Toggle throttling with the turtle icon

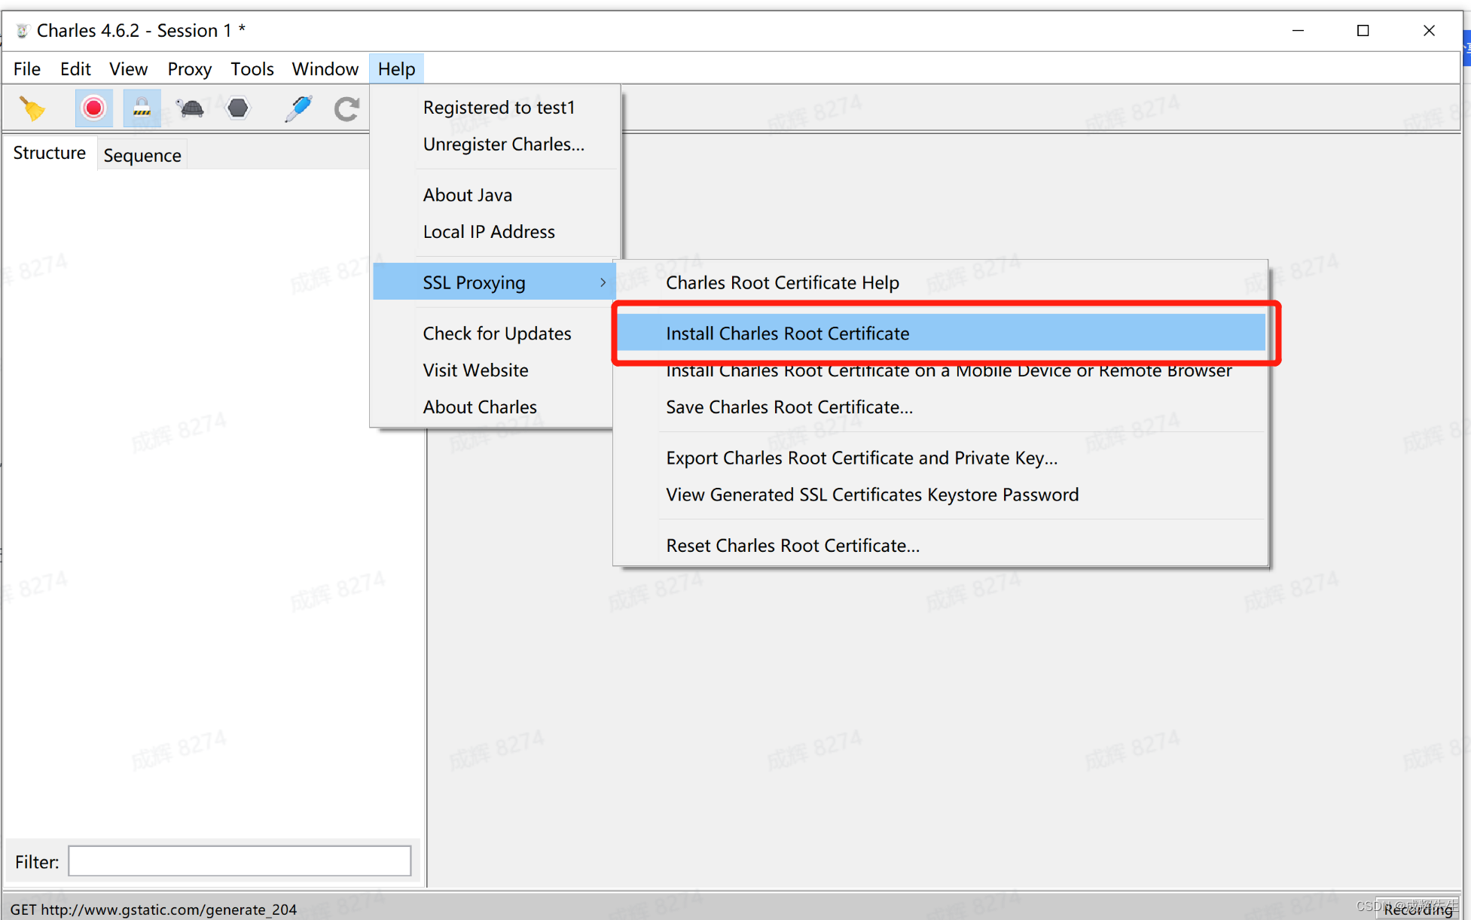click(x=191, y=108)
